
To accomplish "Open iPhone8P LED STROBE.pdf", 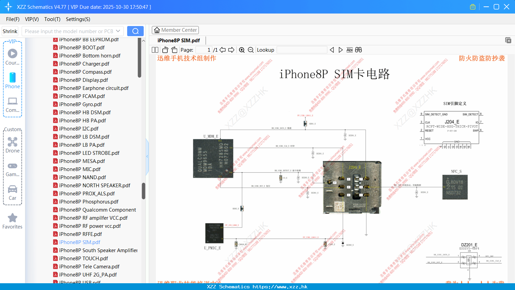I will 89,153.
